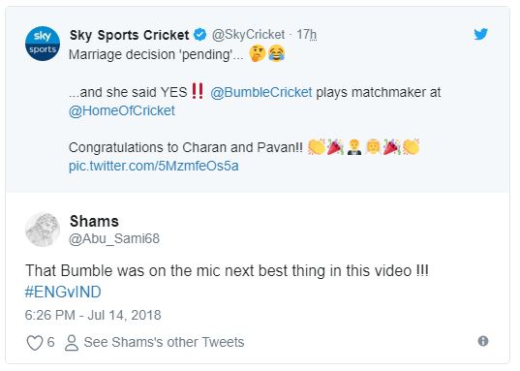
Task: Click the #ENGvIND hashtag
Action: pos(63,292)
